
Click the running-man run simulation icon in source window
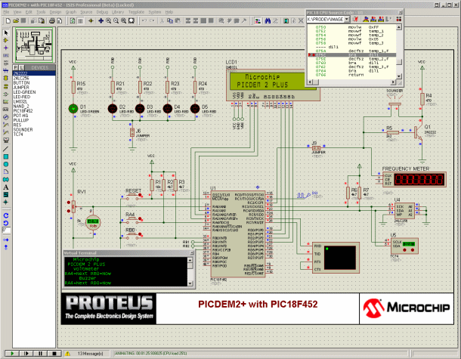(356, 19)
